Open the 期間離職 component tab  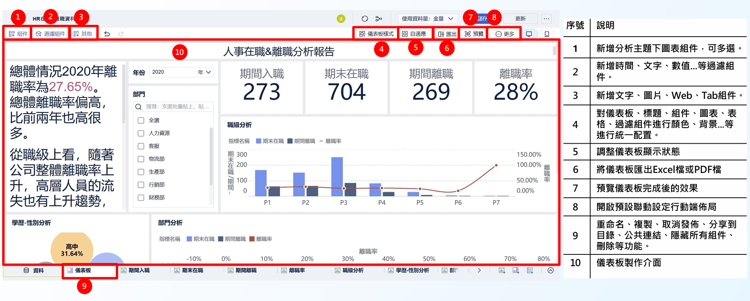242,271
